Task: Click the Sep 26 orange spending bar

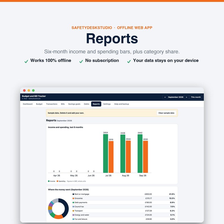Action: (x=145, y=157)
